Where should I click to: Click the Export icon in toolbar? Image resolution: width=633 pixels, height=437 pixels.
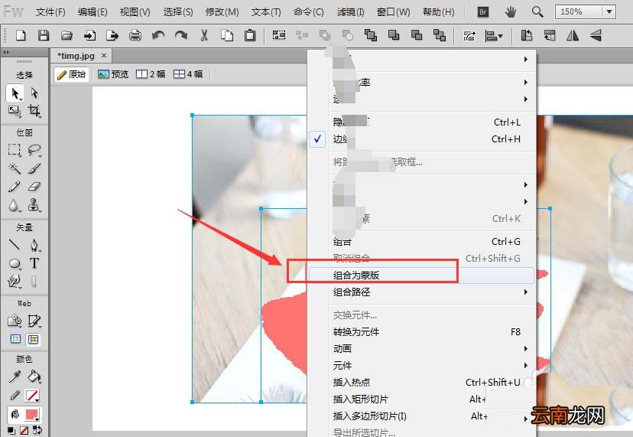coord(112,35)
